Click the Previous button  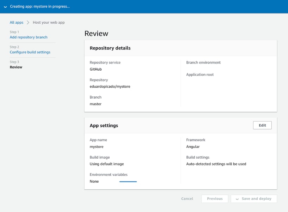215,199
